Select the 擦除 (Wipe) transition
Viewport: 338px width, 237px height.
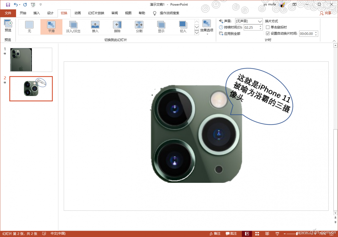click(x=117, y=27)
